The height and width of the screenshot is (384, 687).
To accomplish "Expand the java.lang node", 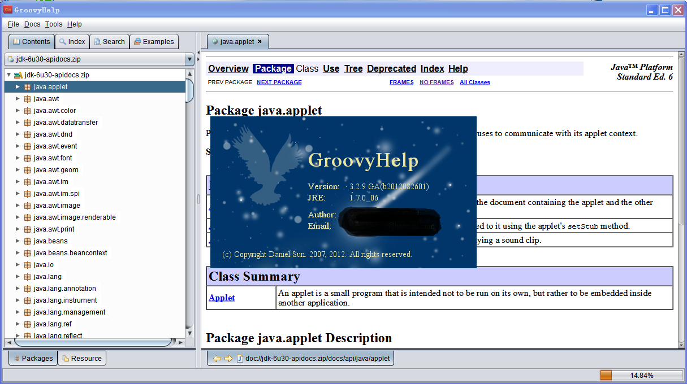I will [18, 277].
